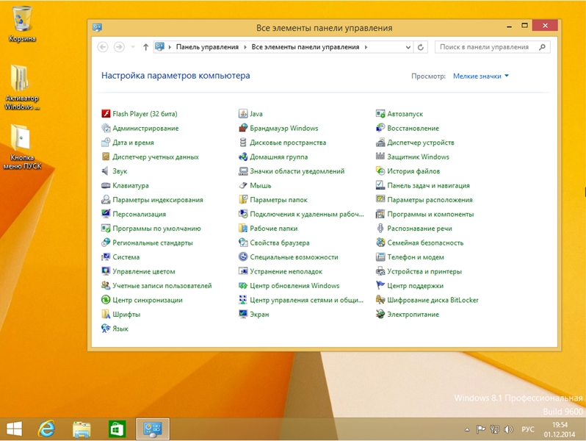Open the История файлов link
Viewport: 586px width, 441px height.
413,171
